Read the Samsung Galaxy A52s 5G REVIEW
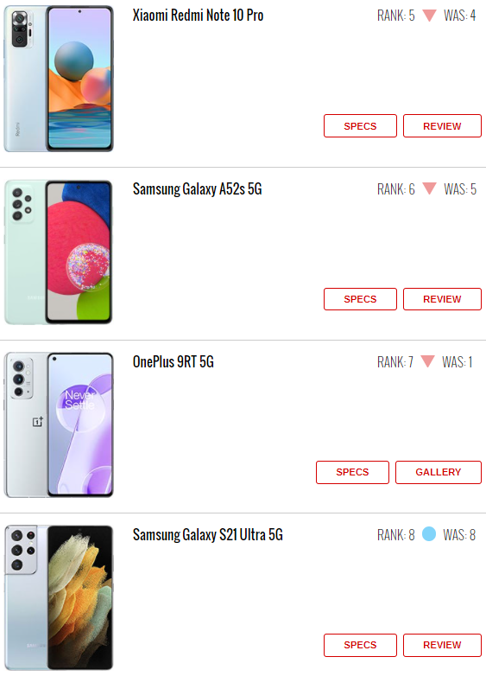Screen dimensions: 486x676 click(x=442, y=299)
